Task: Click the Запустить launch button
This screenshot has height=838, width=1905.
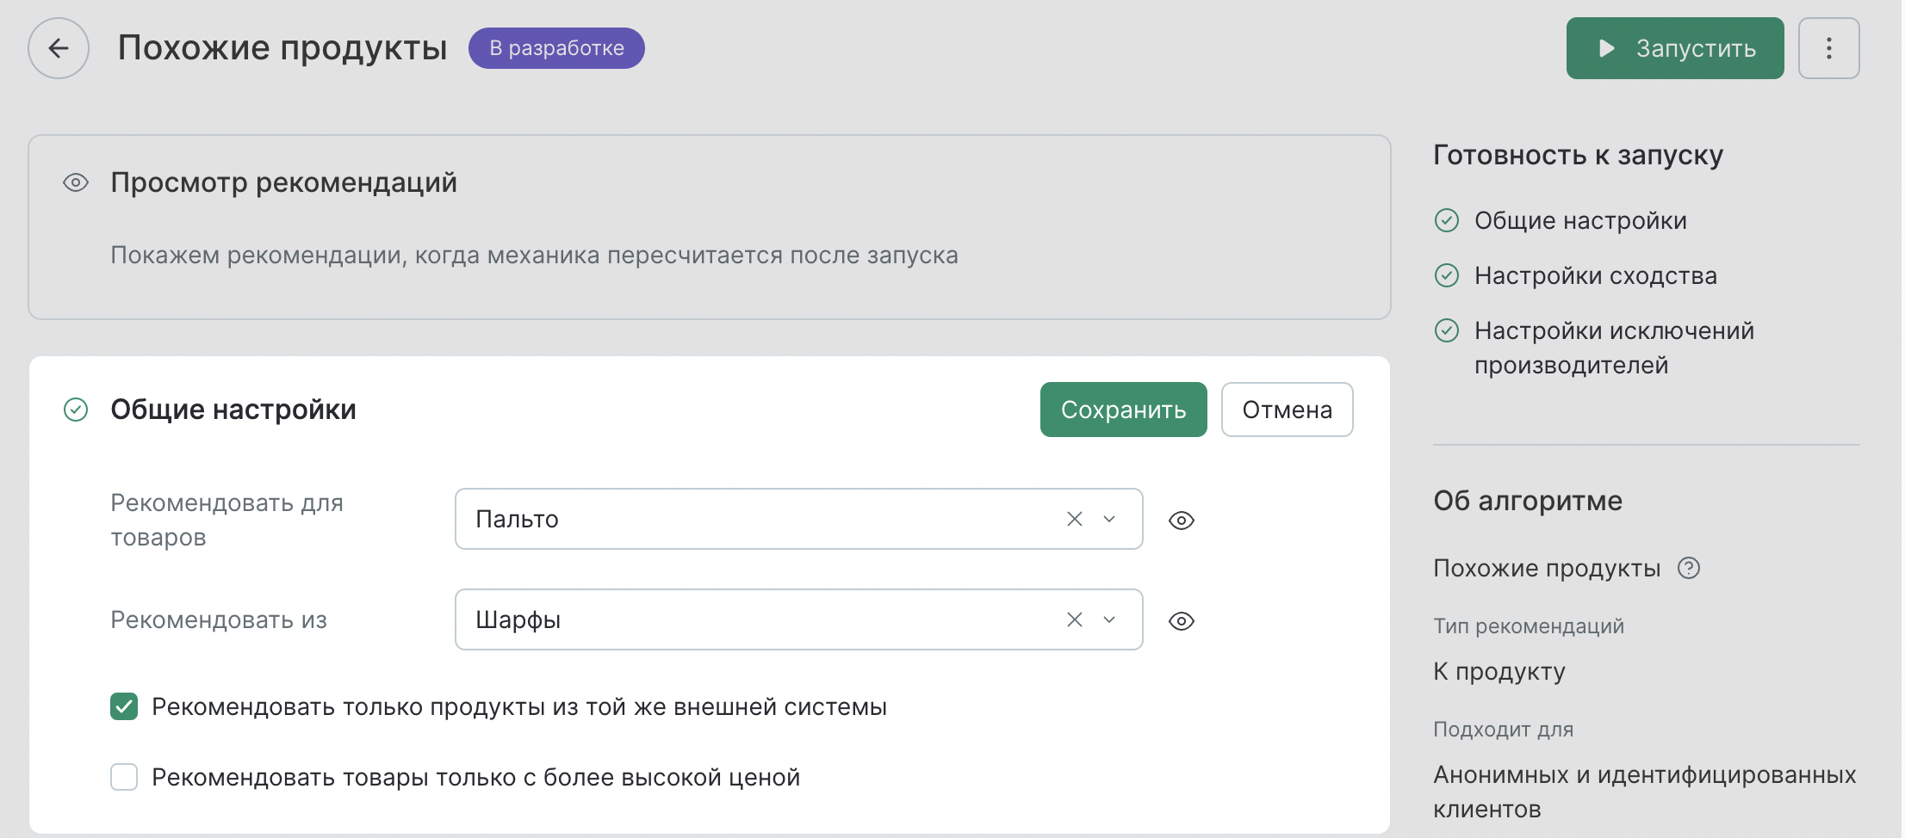Action: click(x=1674, y=48)
